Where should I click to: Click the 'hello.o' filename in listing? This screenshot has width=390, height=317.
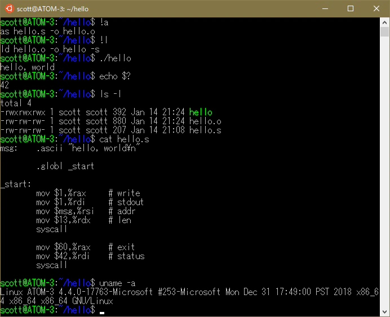(205, 121)
